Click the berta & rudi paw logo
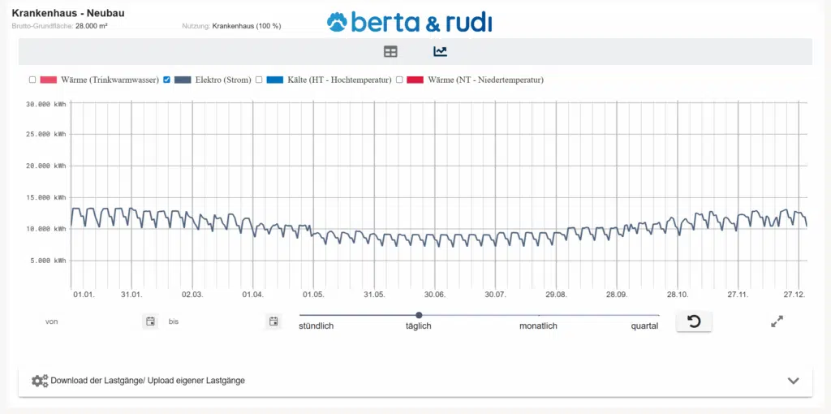 pyautogui.click(x=337, y=23)
